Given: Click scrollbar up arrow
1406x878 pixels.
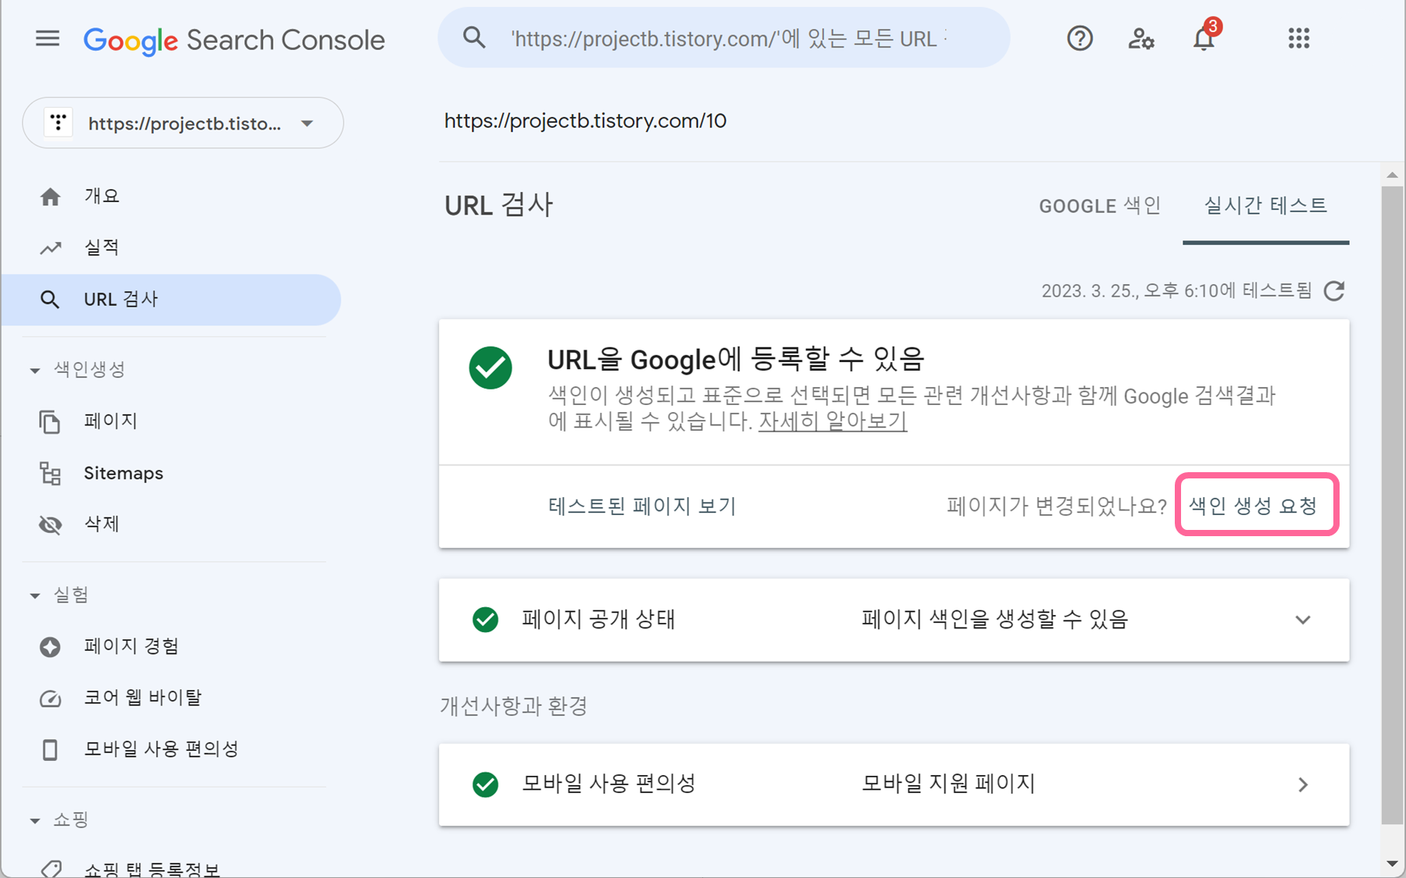Looking at the screenshot, I should 1392,175.
